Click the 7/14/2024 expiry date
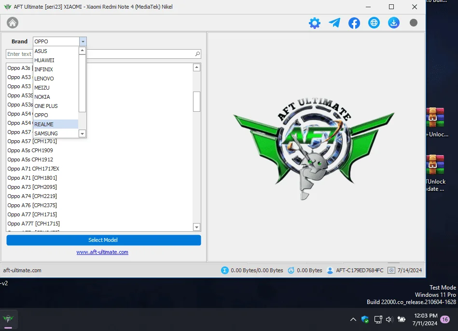This screenshot has height=331, width=458. (x=410, y=270)
